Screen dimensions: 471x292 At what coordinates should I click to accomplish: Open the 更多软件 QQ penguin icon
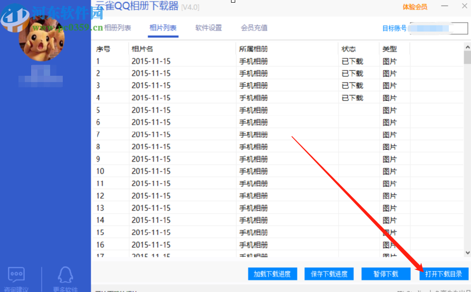point(65,274)
